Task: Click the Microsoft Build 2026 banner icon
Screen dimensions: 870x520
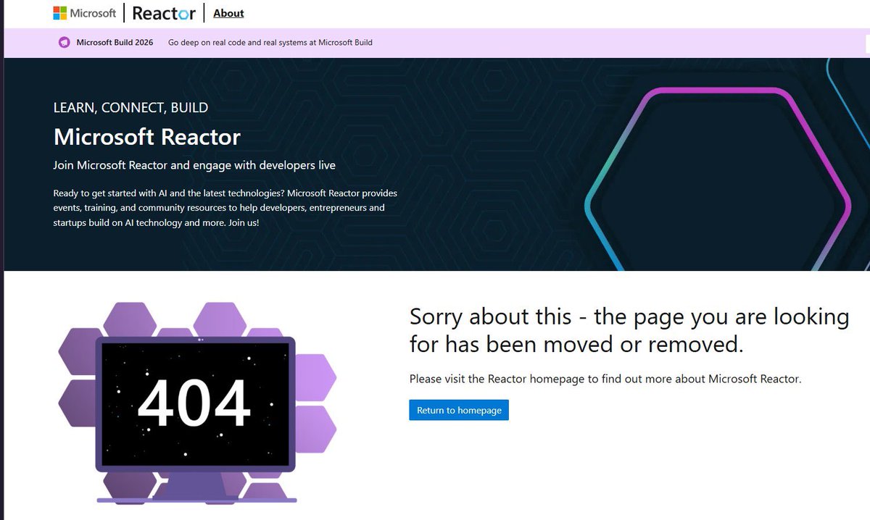Action: coord(65,43)
